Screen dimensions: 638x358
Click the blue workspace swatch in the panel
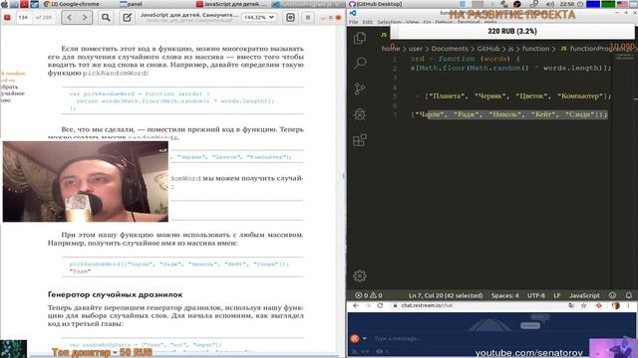(x=593, y=4)
